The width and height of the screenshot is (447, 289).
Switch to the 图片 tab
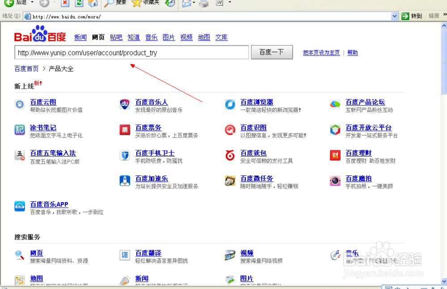point(169,37)
